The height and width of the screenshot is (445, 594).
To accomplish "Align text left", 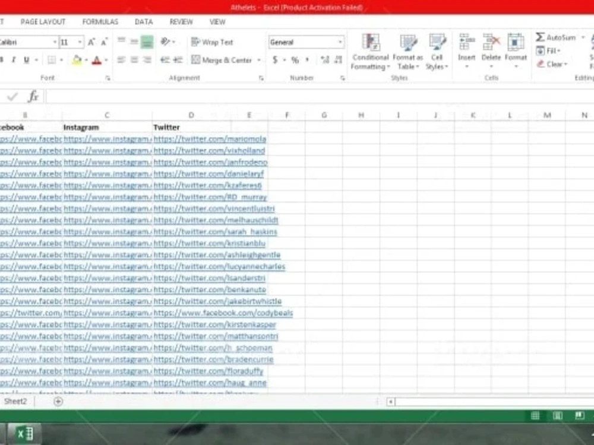I will tap(121, 60).
